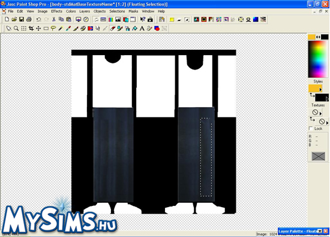Open the Masks menu
This screenshot has height=237, width=330.
pos(133,11)
